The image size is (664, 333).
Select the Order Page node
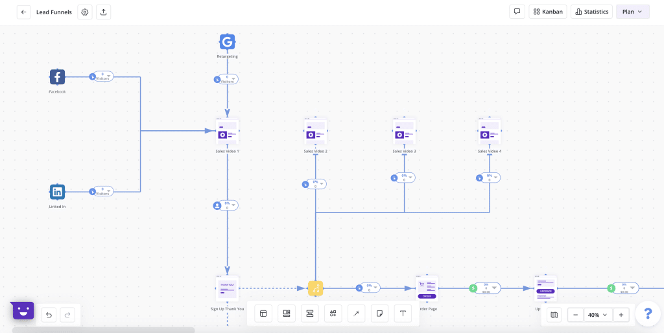(x=427, y=288)
